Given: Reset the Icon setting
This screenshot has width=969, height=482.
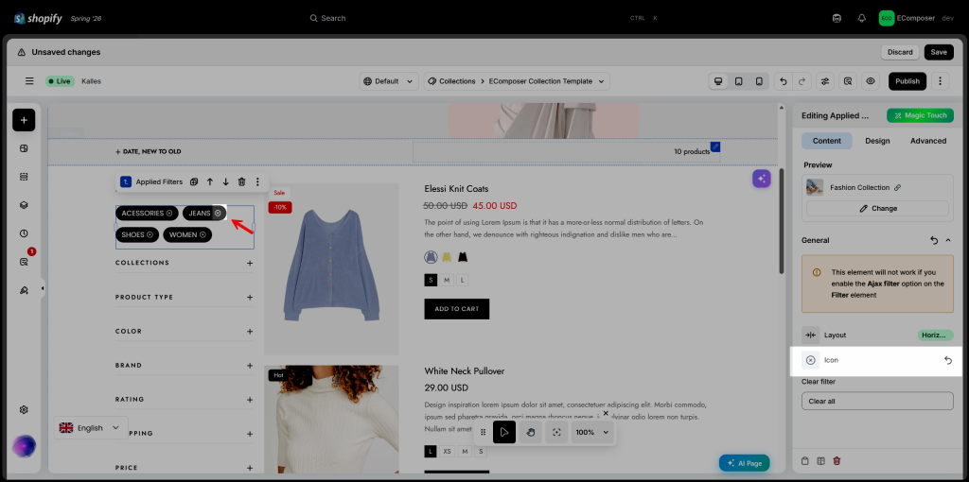Looking at the screenshot, I should pos(948,360).
